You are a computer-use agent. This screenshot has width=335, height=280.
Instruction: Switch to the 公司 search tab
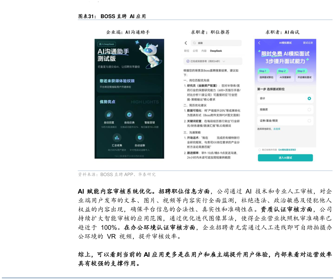pyautogui.click(x=195, y=51)
